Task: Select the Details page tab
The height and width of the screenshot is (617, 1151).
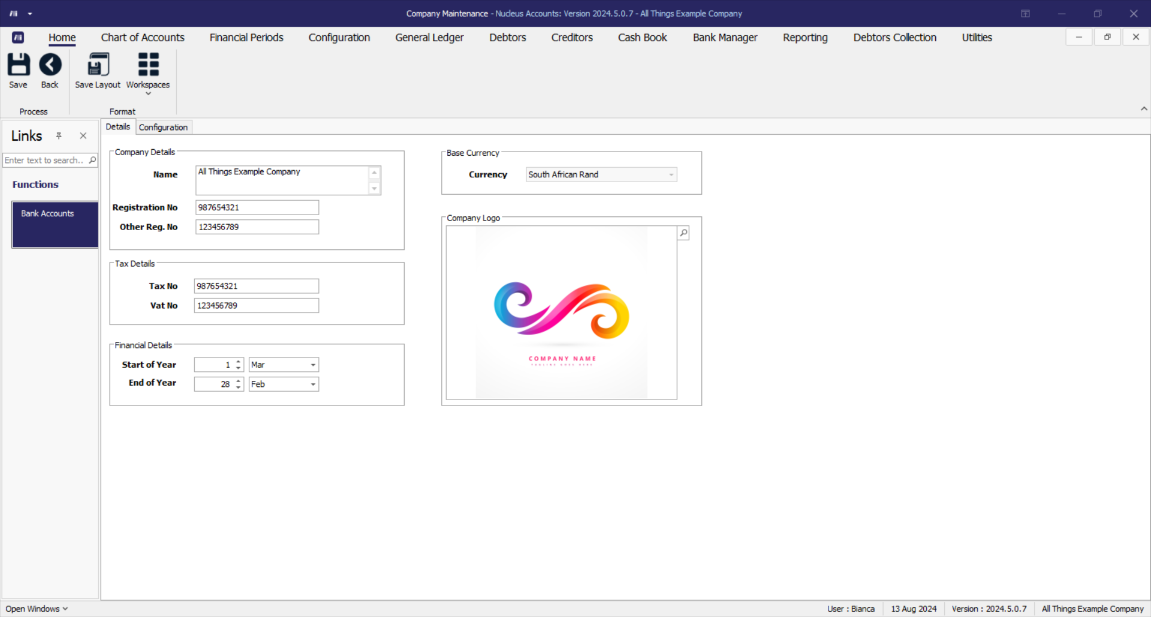Action: (118, 127)
